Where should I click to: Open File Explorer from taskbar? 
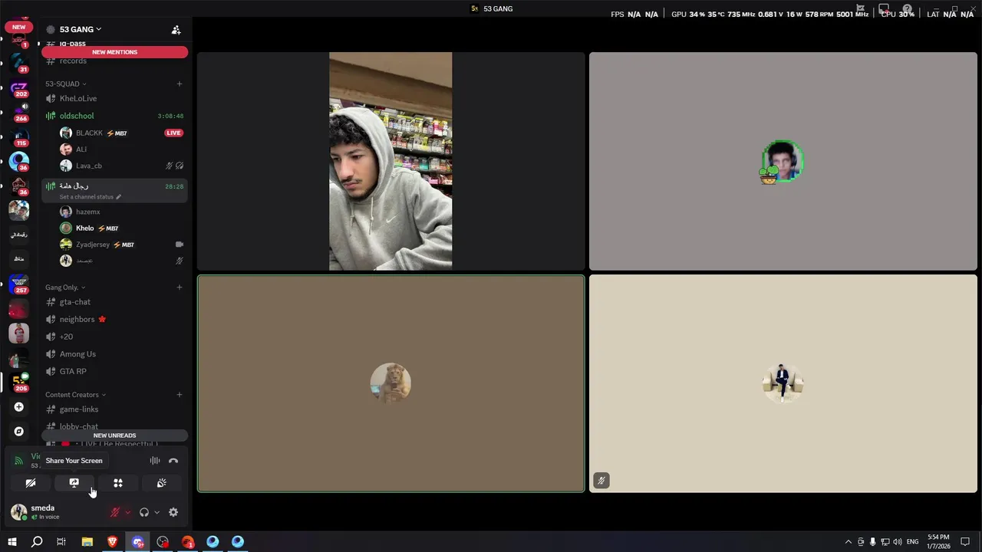tap(87, 542)
